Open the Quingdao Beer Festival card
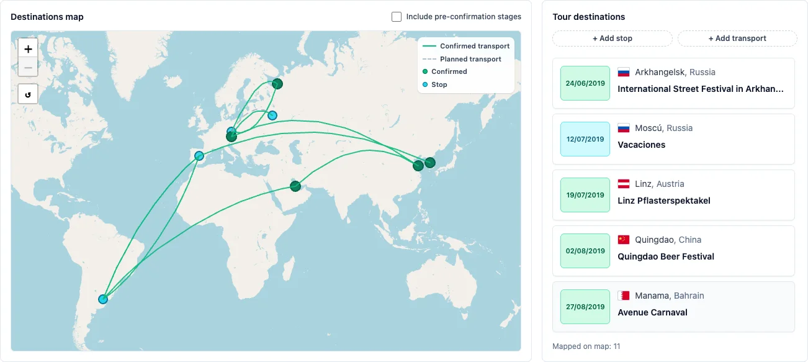Image resolution: width=808 pixels, height=362 pixels. (x=673, y=251)
